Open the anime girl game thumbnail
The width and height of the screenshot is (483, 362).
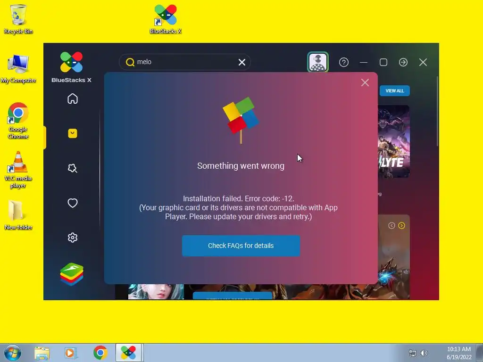coord(156,292)
